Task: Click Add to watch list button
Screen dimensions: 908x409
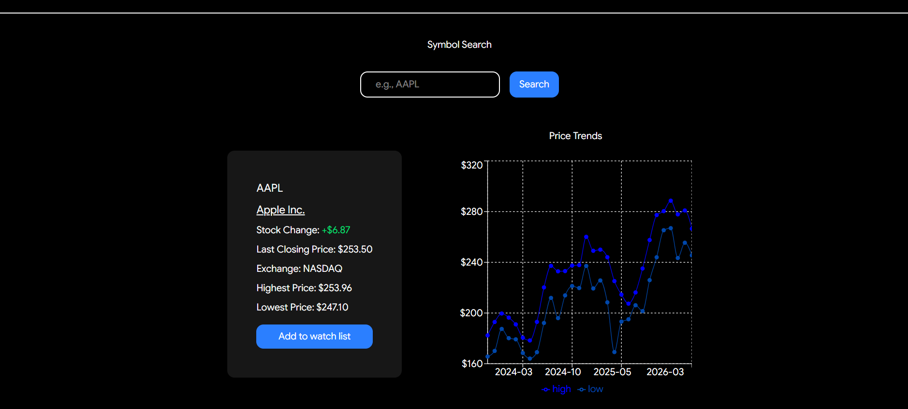Action: pos(314,337)
